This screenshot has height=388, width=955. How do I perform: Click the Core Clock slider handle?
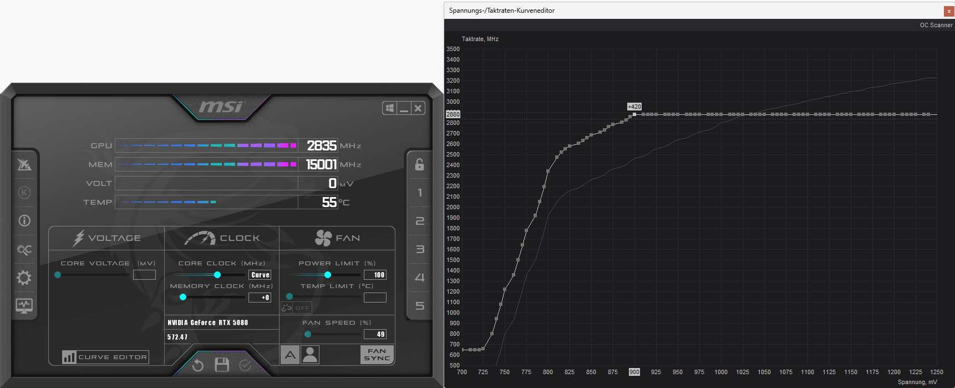coord(217,275)
